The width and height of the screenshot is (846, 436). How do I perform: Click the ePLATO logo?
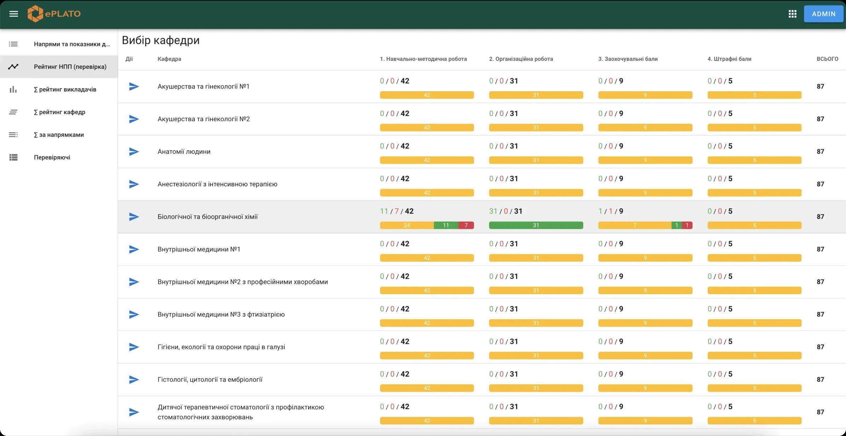tap(54, 14)
